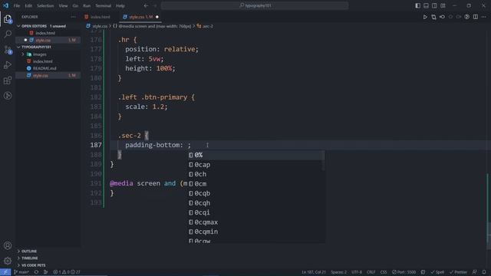Open the Selection menu

45,5
